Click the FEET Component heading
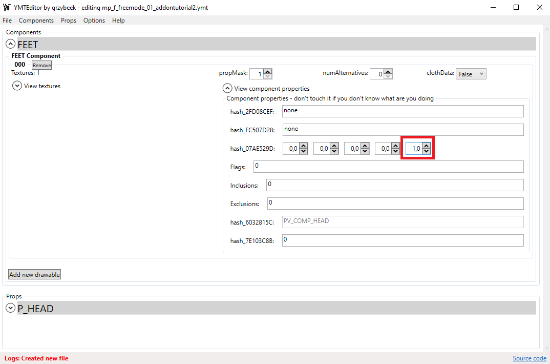The width and height of the screenshot is (550, 364). tap(36, 56)
